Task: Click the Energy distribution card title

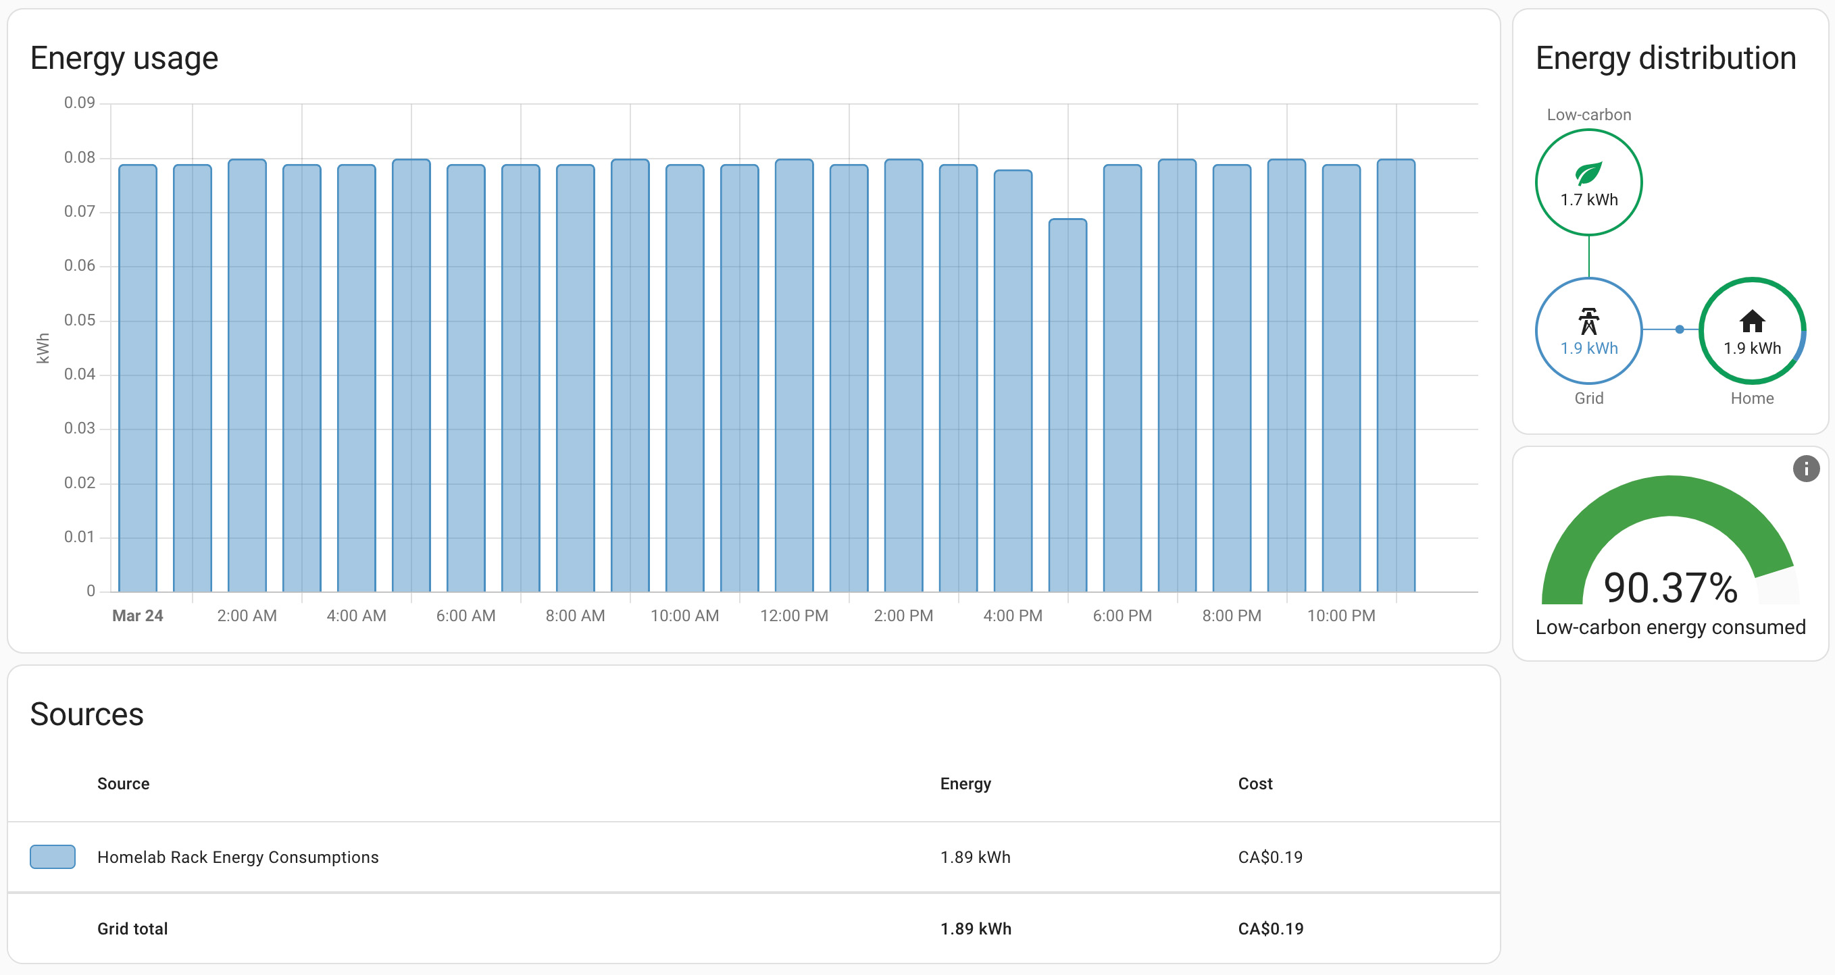Action: (1665, 58)
